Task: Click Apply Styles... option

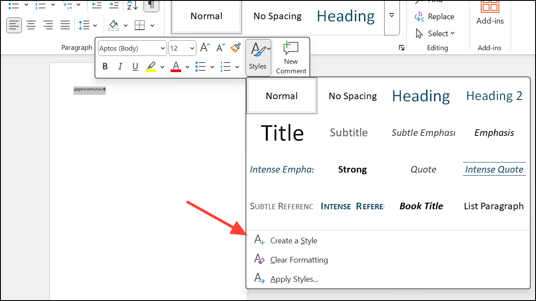Action: point(294,279)
